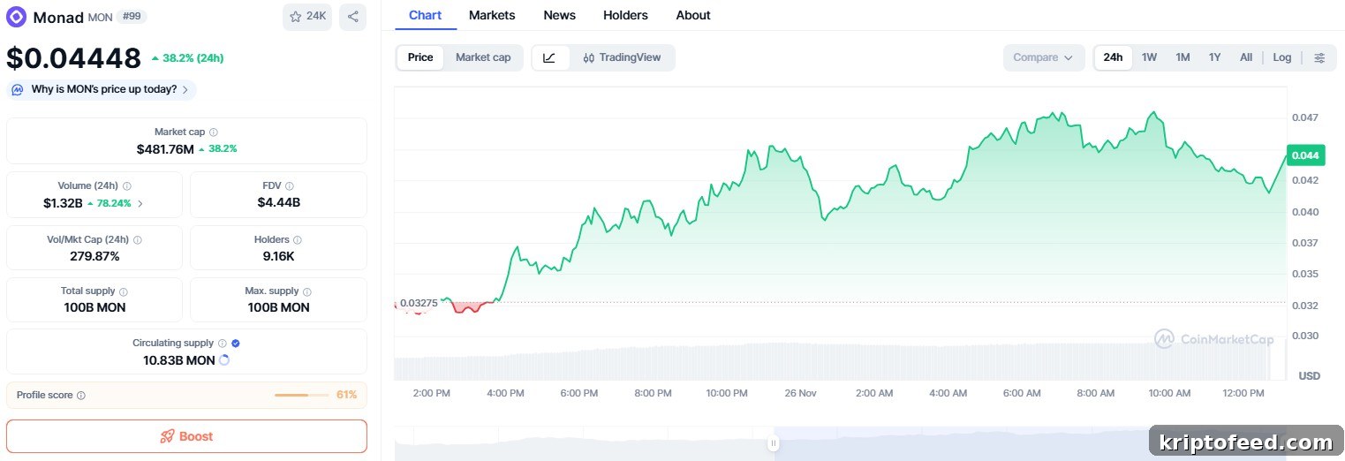Viewport: 1345px width, 461px height.
Task: Click the chart range navigator handle
Action: (x=774, y=443)
